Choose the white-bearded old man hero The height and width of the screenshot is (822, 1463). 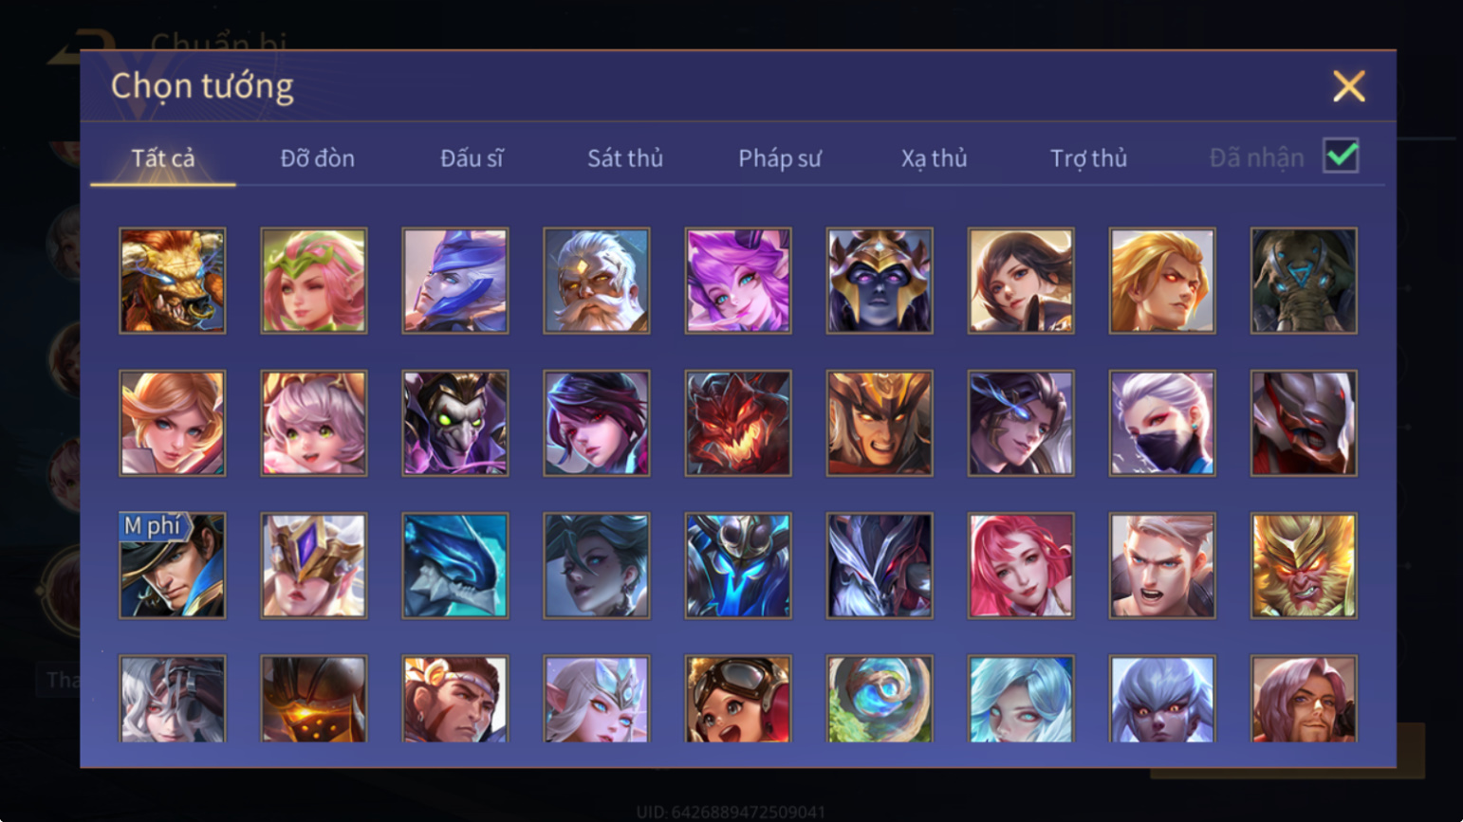point(597,281)
